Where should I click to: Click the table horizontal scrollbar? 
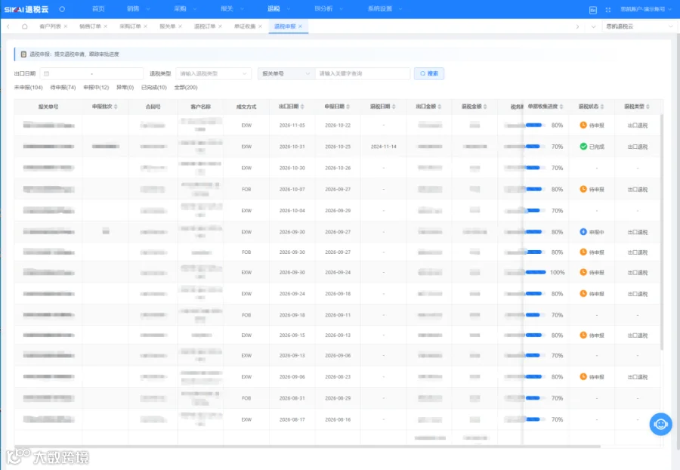tap(307, 446)
